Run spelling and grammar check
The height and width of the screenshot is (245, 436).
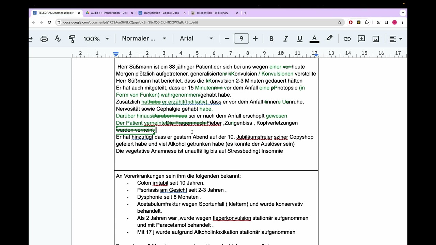(58, 39)
